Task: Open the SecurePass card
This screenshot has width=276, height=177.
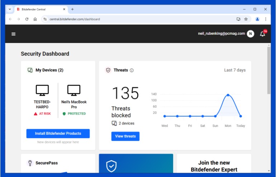Action: click(47, 163)
